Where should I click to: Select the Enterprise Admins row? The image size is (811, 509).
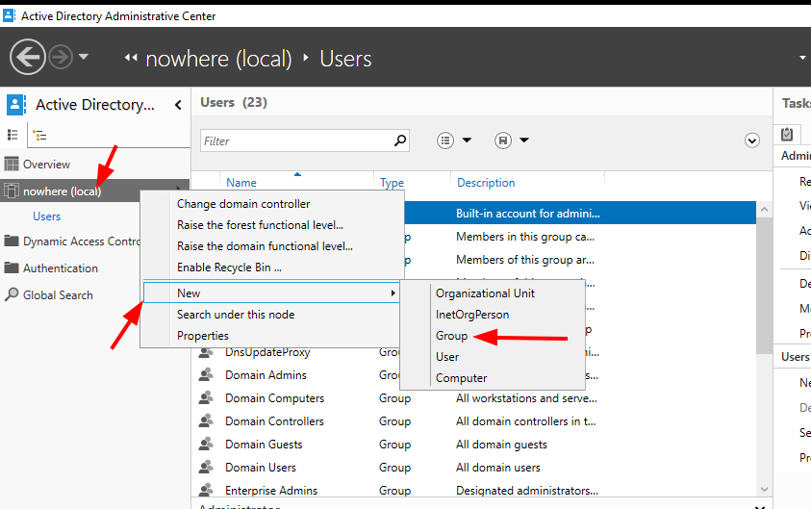473,490
